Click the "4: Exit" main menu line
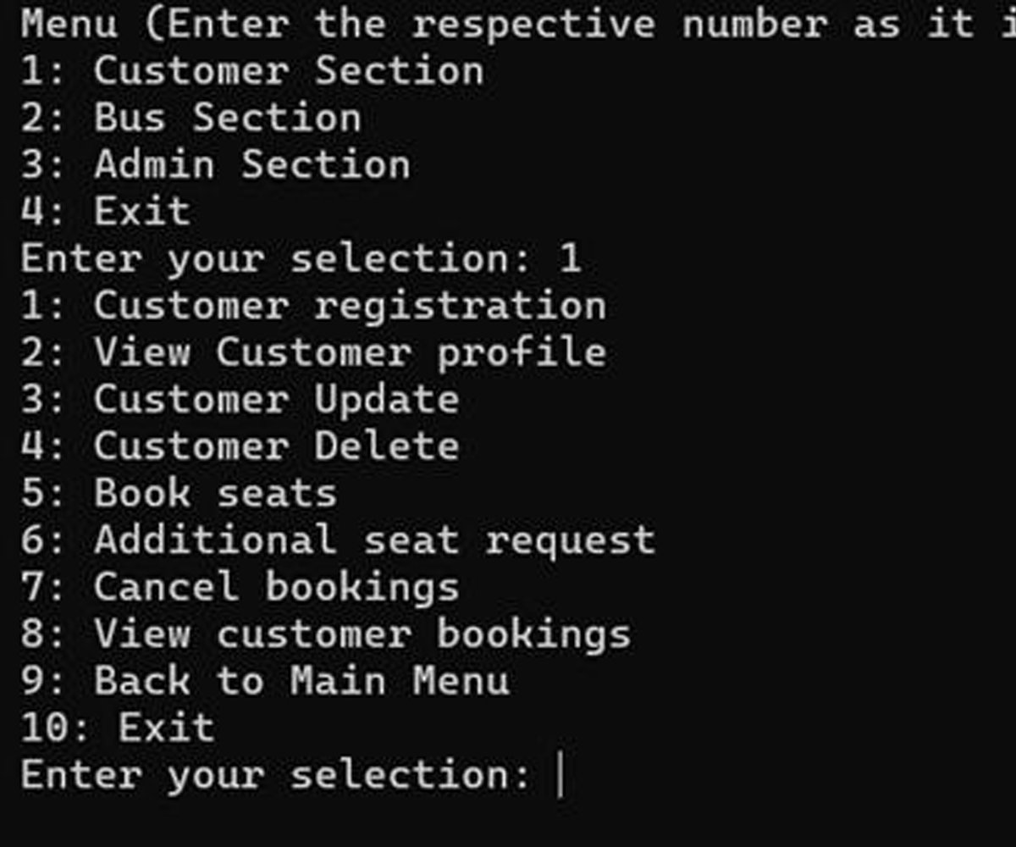 [105, 212]
